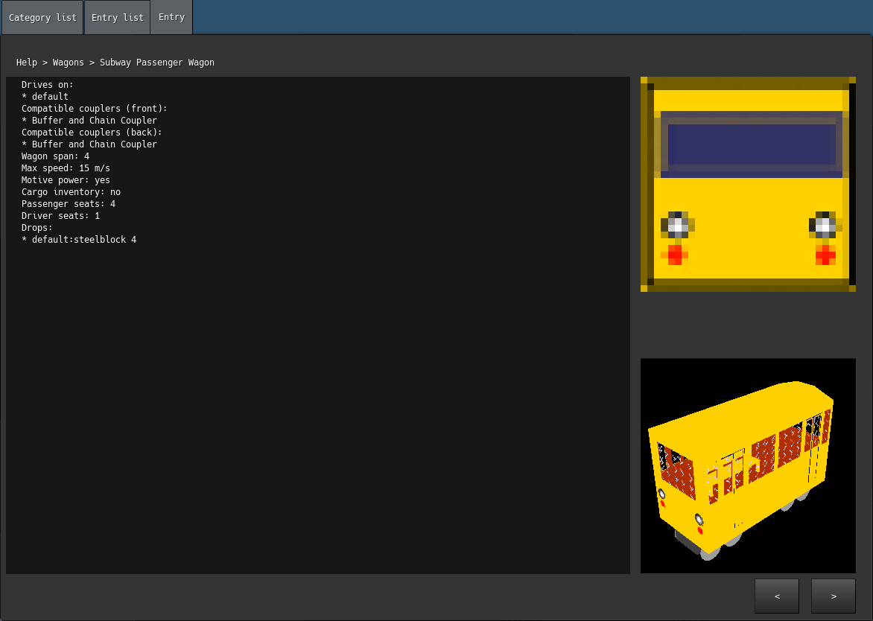The height and width of the screenshot is (621, 873).
Task: Click the 'Cargo inventory: no' line
Action: (x=71, y=192)
